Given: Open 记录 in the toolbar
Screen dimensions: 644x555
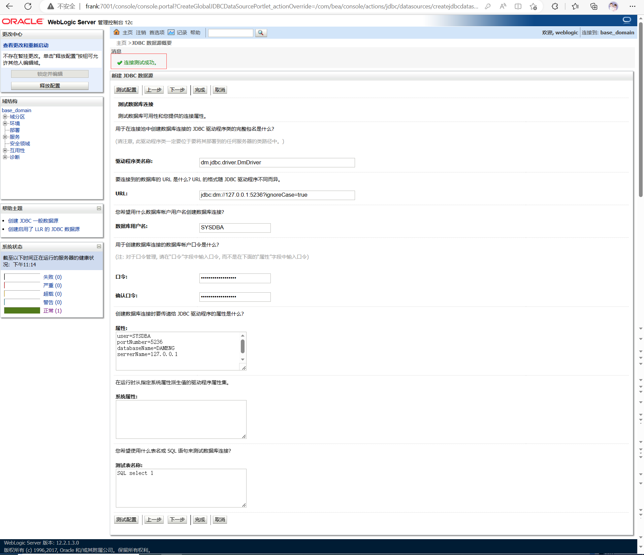Looking at the screenshot, I should click(x=182, y=33).
